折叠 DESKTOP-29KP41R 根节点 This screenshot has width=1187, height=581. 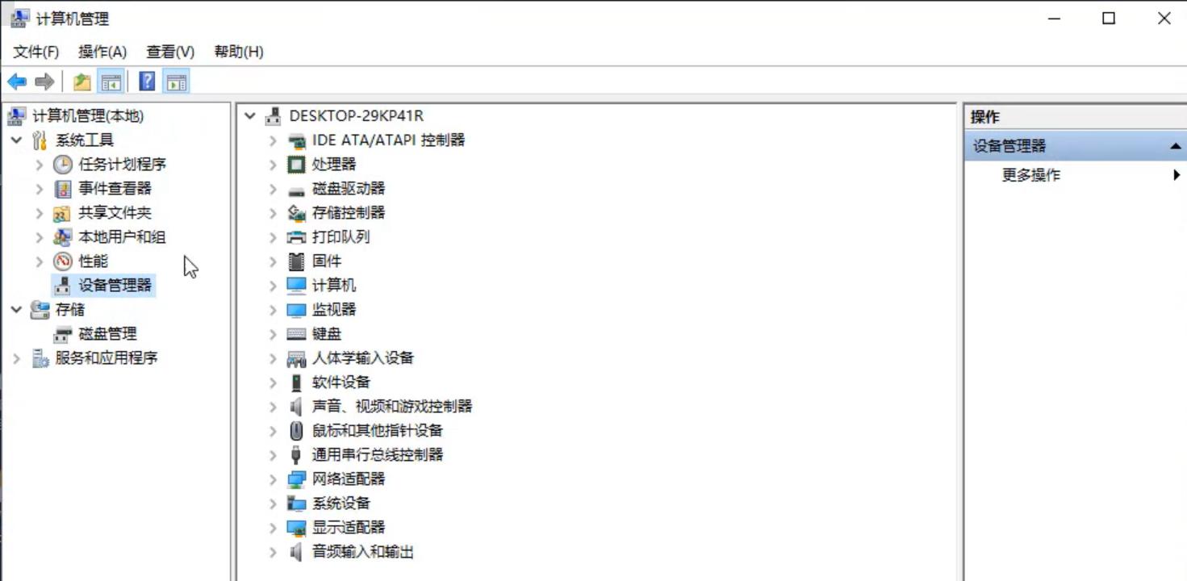coord(249,115)
